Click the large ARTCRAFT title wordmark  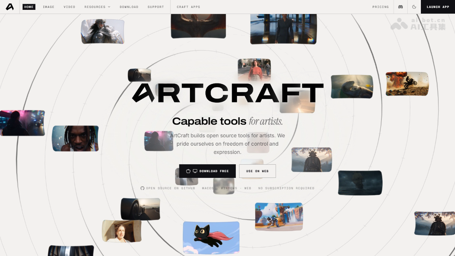pos(227,93)
